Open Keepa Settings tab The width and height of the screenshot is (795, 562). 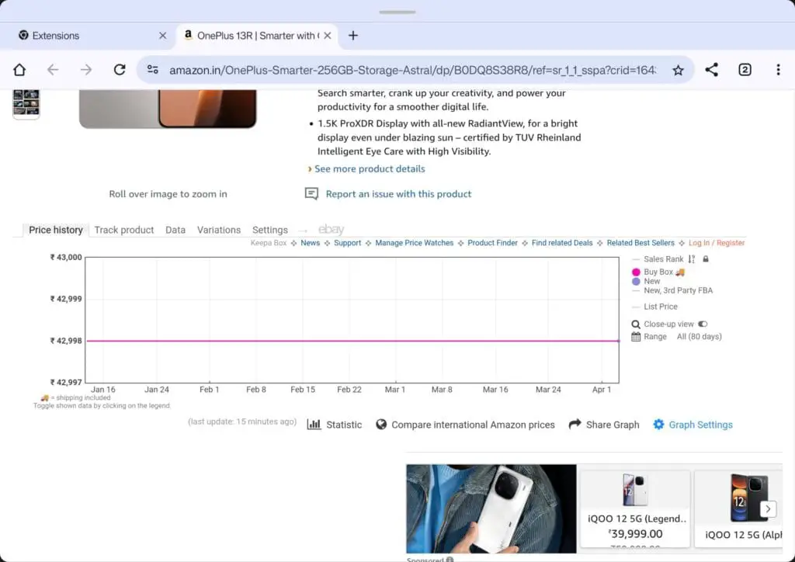click(269, 230)
